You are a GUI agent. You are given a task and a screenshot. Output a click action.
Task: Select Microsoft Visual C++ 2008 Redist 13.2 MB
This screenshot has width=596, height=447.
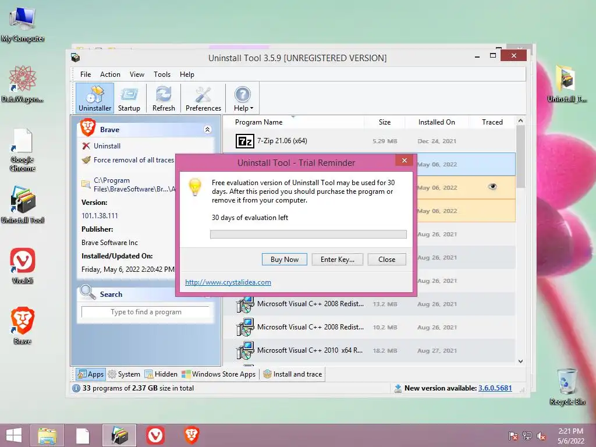coord(370,304)
